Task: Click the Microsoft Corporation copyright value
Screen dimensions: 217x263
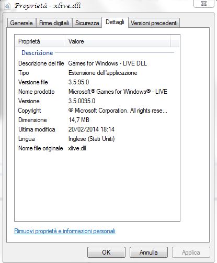Action: [118, 111]
